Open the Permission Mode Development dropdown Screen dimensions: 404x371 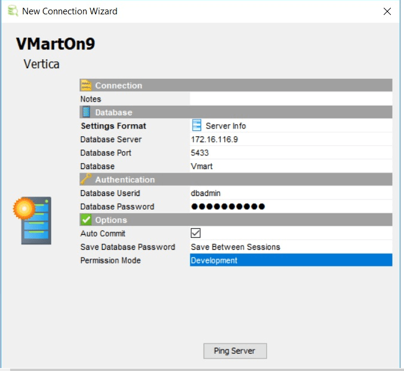(291, 260)
